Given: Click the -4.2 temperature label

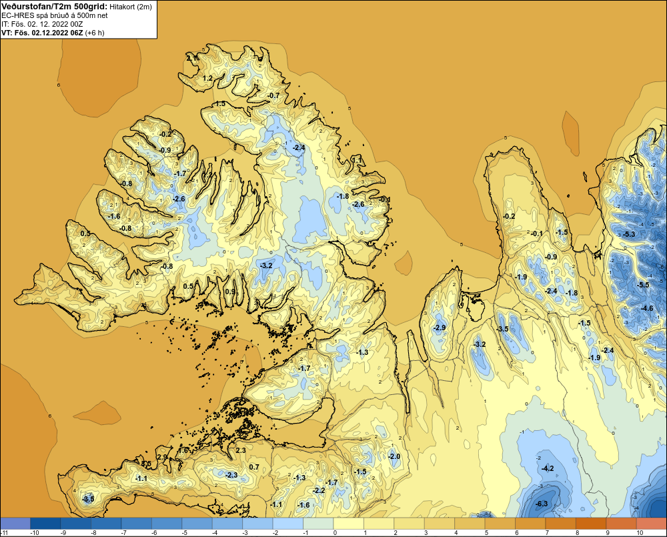Looking at the screenshot, I should coord(548,468).
